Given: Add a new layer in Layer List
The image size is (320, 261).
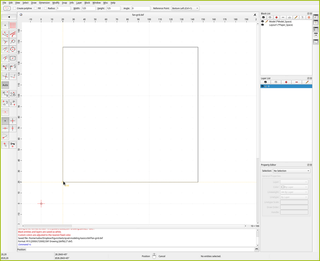Looking at the screenshot, I should click(286, 82).
